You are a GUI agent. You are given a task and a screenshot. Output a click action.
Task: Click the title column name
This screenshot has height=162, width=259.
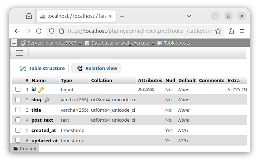coord(36,110)
